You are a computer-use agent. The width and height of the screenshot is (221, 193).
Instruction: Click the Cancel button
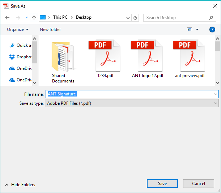pyautogui.click(x=198, y=184)
